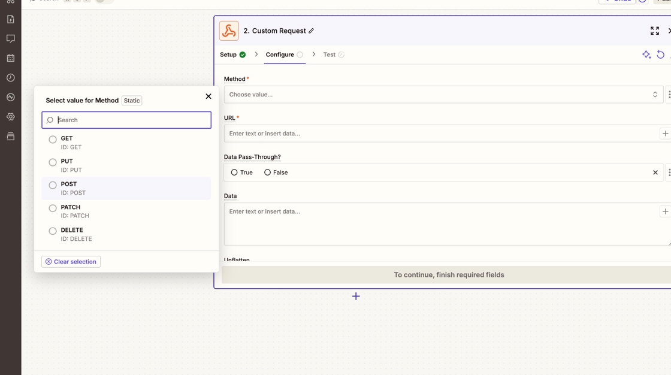
Task: Click the AI sparkle icon in Configure bar
Action: [646, 55]
